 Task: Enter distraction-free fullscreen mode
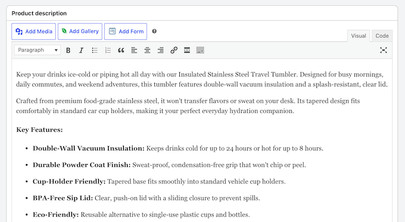click(384, 50)
